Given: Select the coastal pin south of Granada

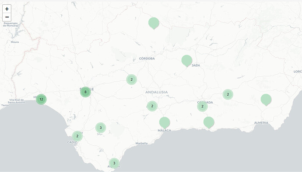Looking at the screenshot, I should [209, 122].
